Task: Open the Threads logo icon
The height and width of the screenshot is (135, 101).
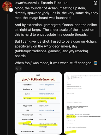Action: click(96, 3)
